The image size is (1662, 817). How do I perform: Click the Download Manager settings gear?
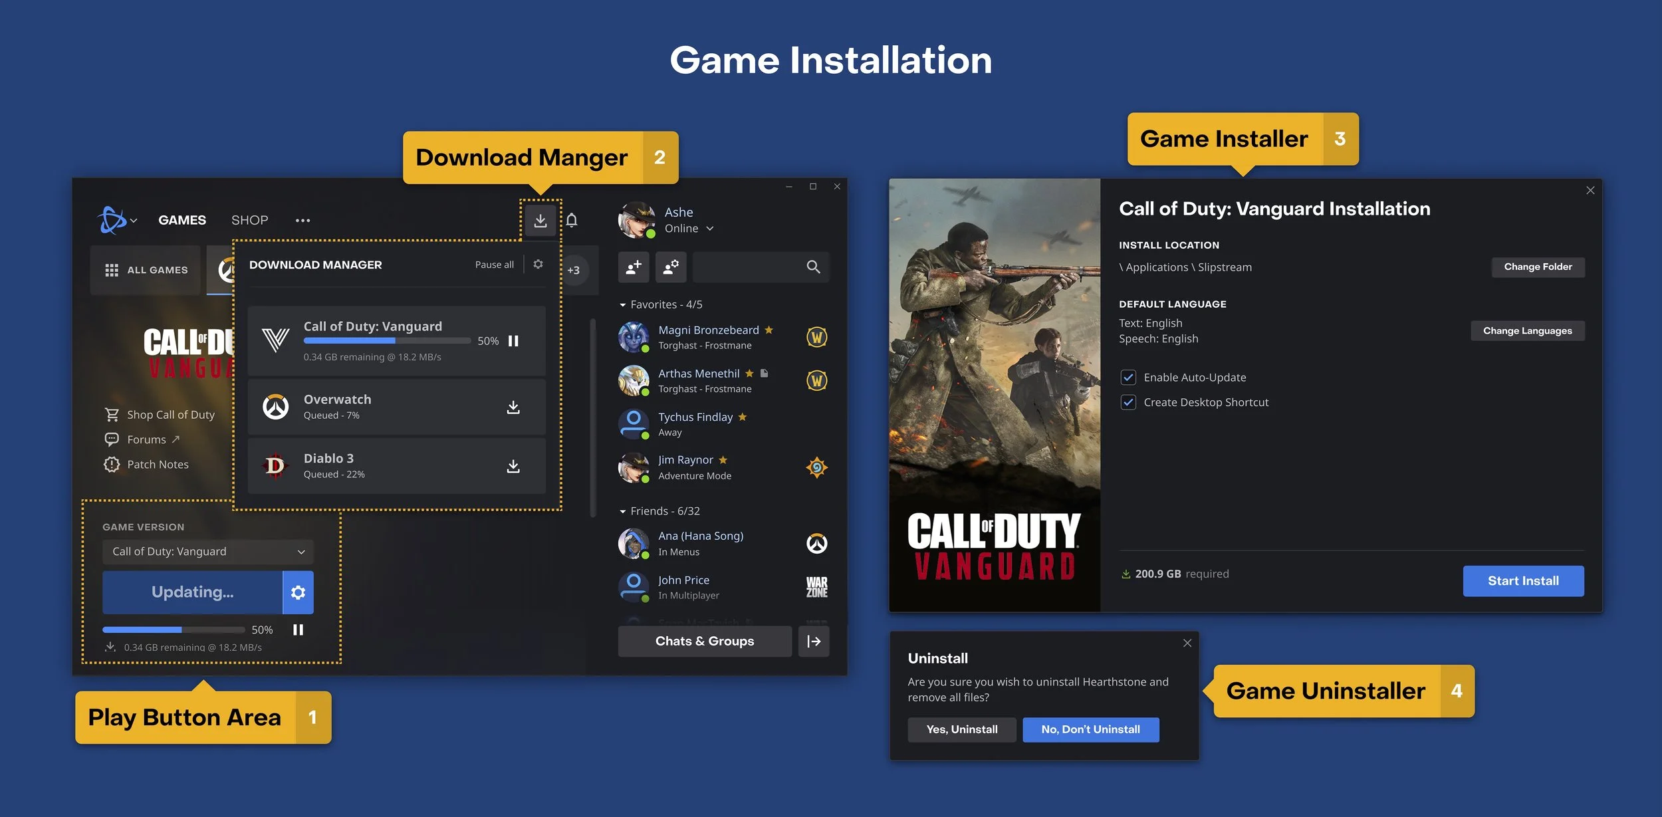point(538,265)
